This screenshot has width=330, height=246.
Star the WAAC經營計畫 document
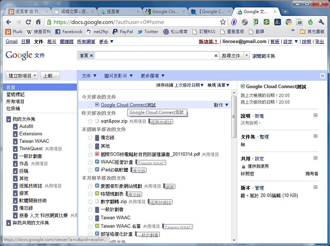(x=90, y=162)
